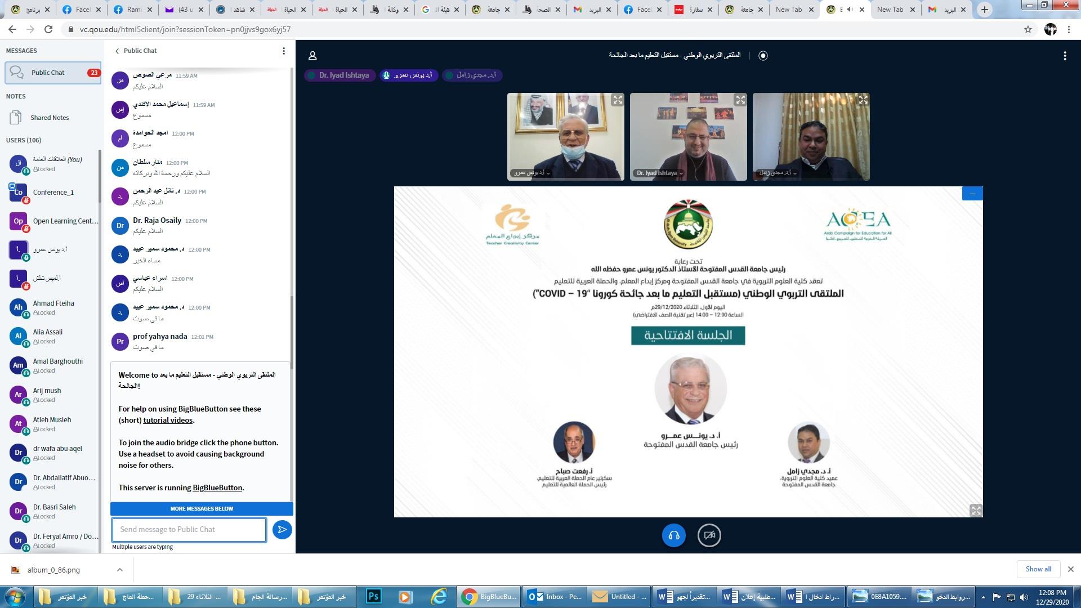Open chat options three-dot menu

[284, 51]
